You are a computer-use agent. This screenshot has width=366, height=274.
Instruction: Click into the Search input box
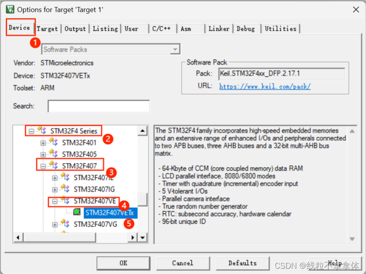pos(99,106)
